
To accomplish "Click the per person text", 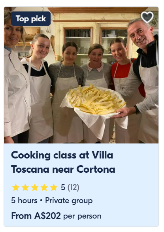I will 82,217.
